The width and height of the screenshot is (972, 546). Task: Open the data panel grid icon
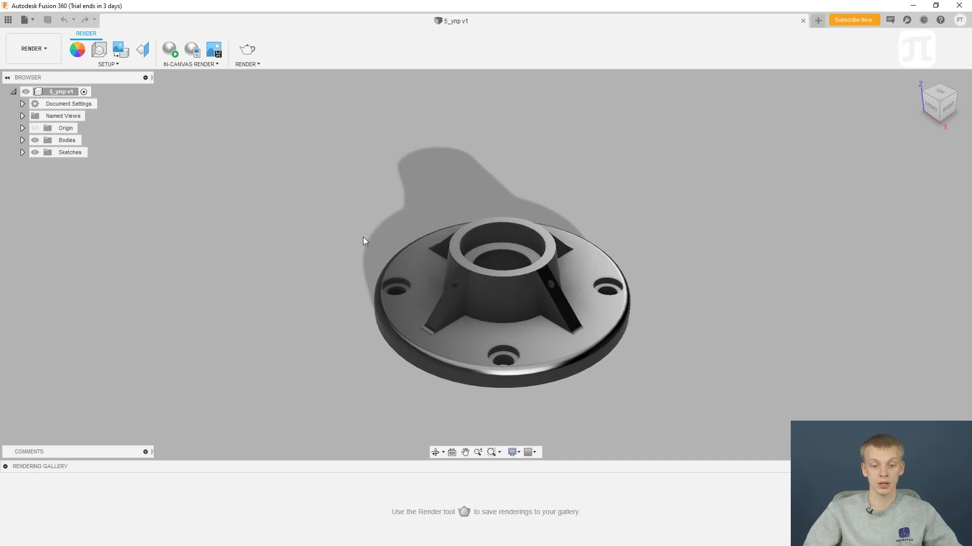pos(8,20)
